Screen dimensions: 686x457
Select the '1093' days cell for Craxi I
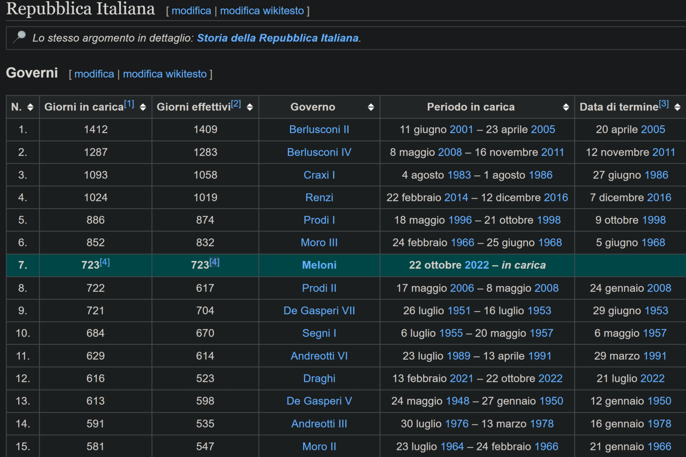click(96, 175)
